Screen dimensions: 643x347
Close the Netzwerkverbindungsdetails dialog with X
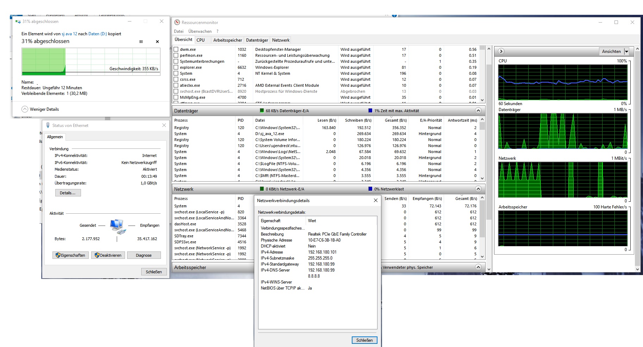376,200
